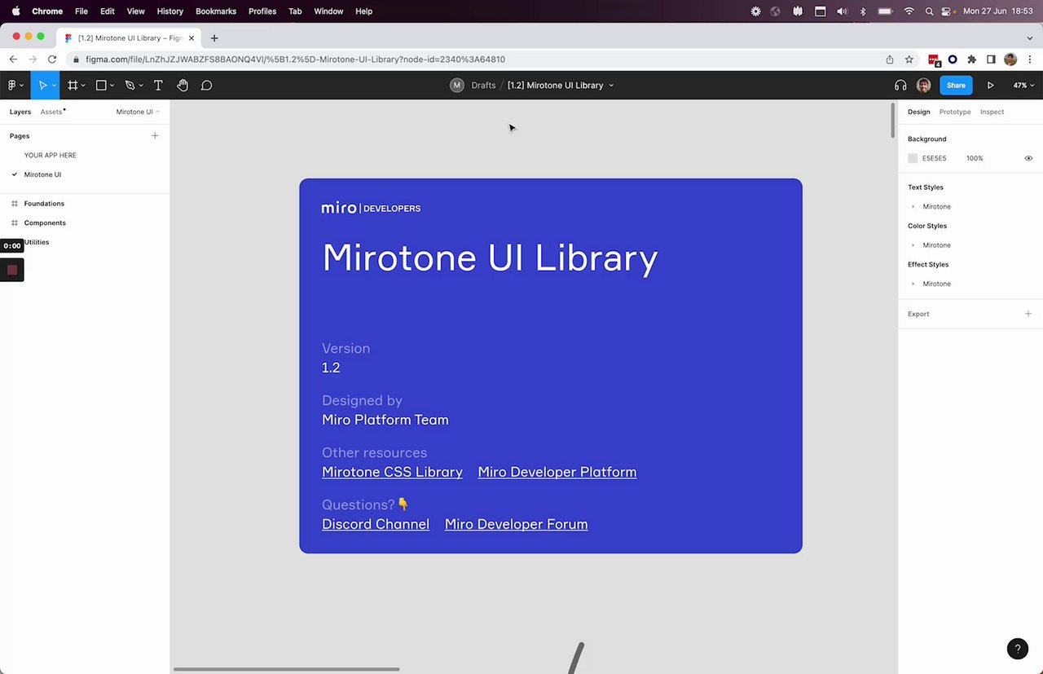Image resolution: width=1043 pixels, height=674 pixels.
Task: Open the Mirotone CSS Library link
Action: coord(392,472)
